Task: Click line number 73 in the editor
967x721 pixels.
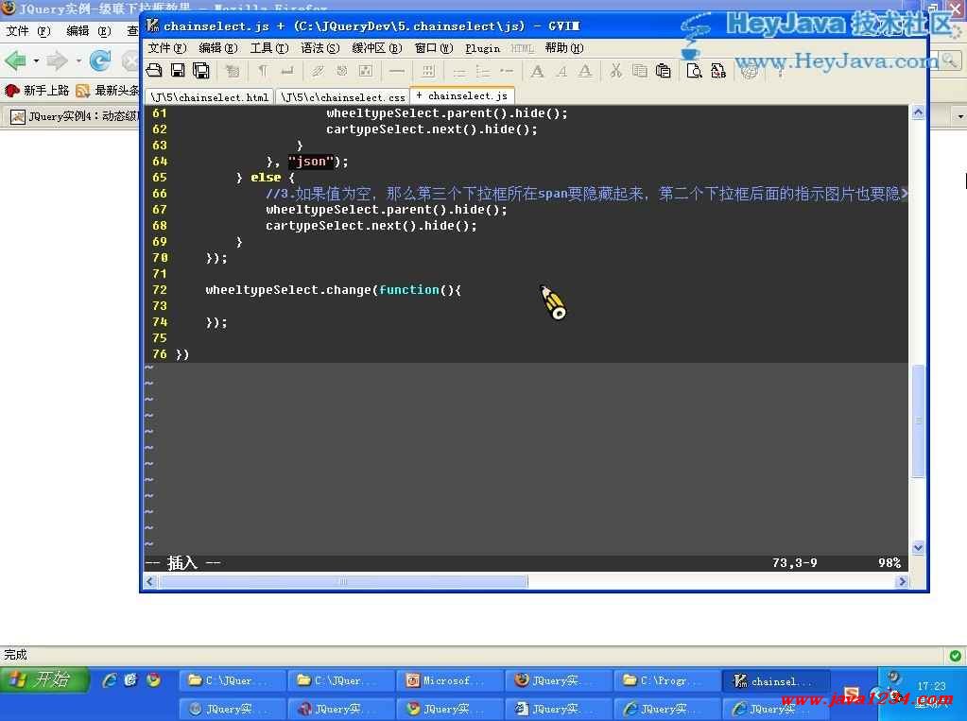Action: pyautogui.click(x=160, y=305)
